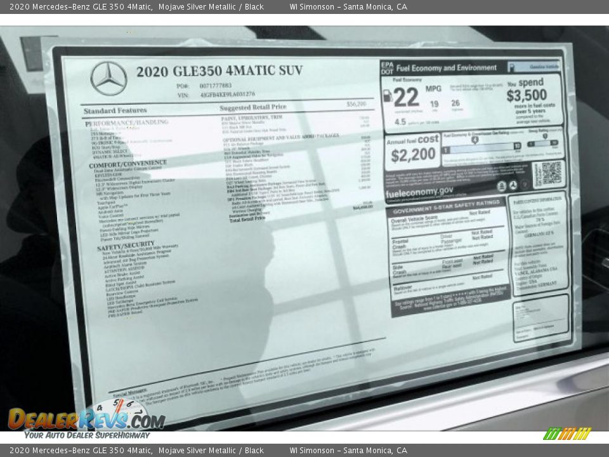Click bottom caption "2020 Mercedes-Benz GLE 350 4Matic"
Screen dimensions: 609x457
click(x=81, y=451)
